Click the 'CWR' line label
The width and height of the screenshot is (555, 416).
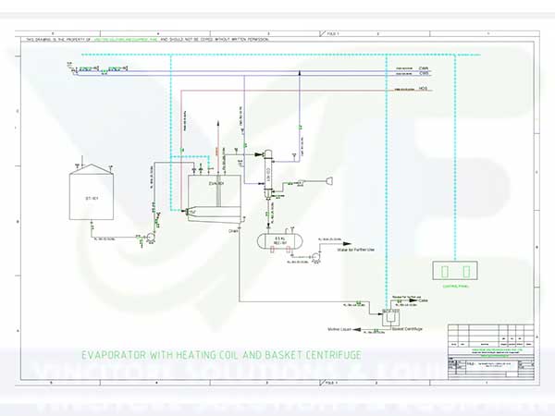(424, 68)
